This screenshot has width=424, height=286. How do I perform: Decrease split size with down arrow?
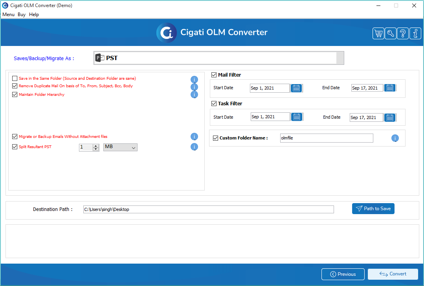[96, 149]
